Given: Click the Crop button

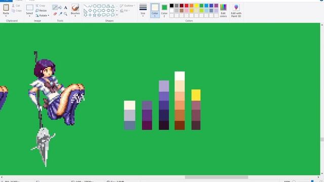Looking at the screenshot, I should pyautogui.click(x=40, y=6).
